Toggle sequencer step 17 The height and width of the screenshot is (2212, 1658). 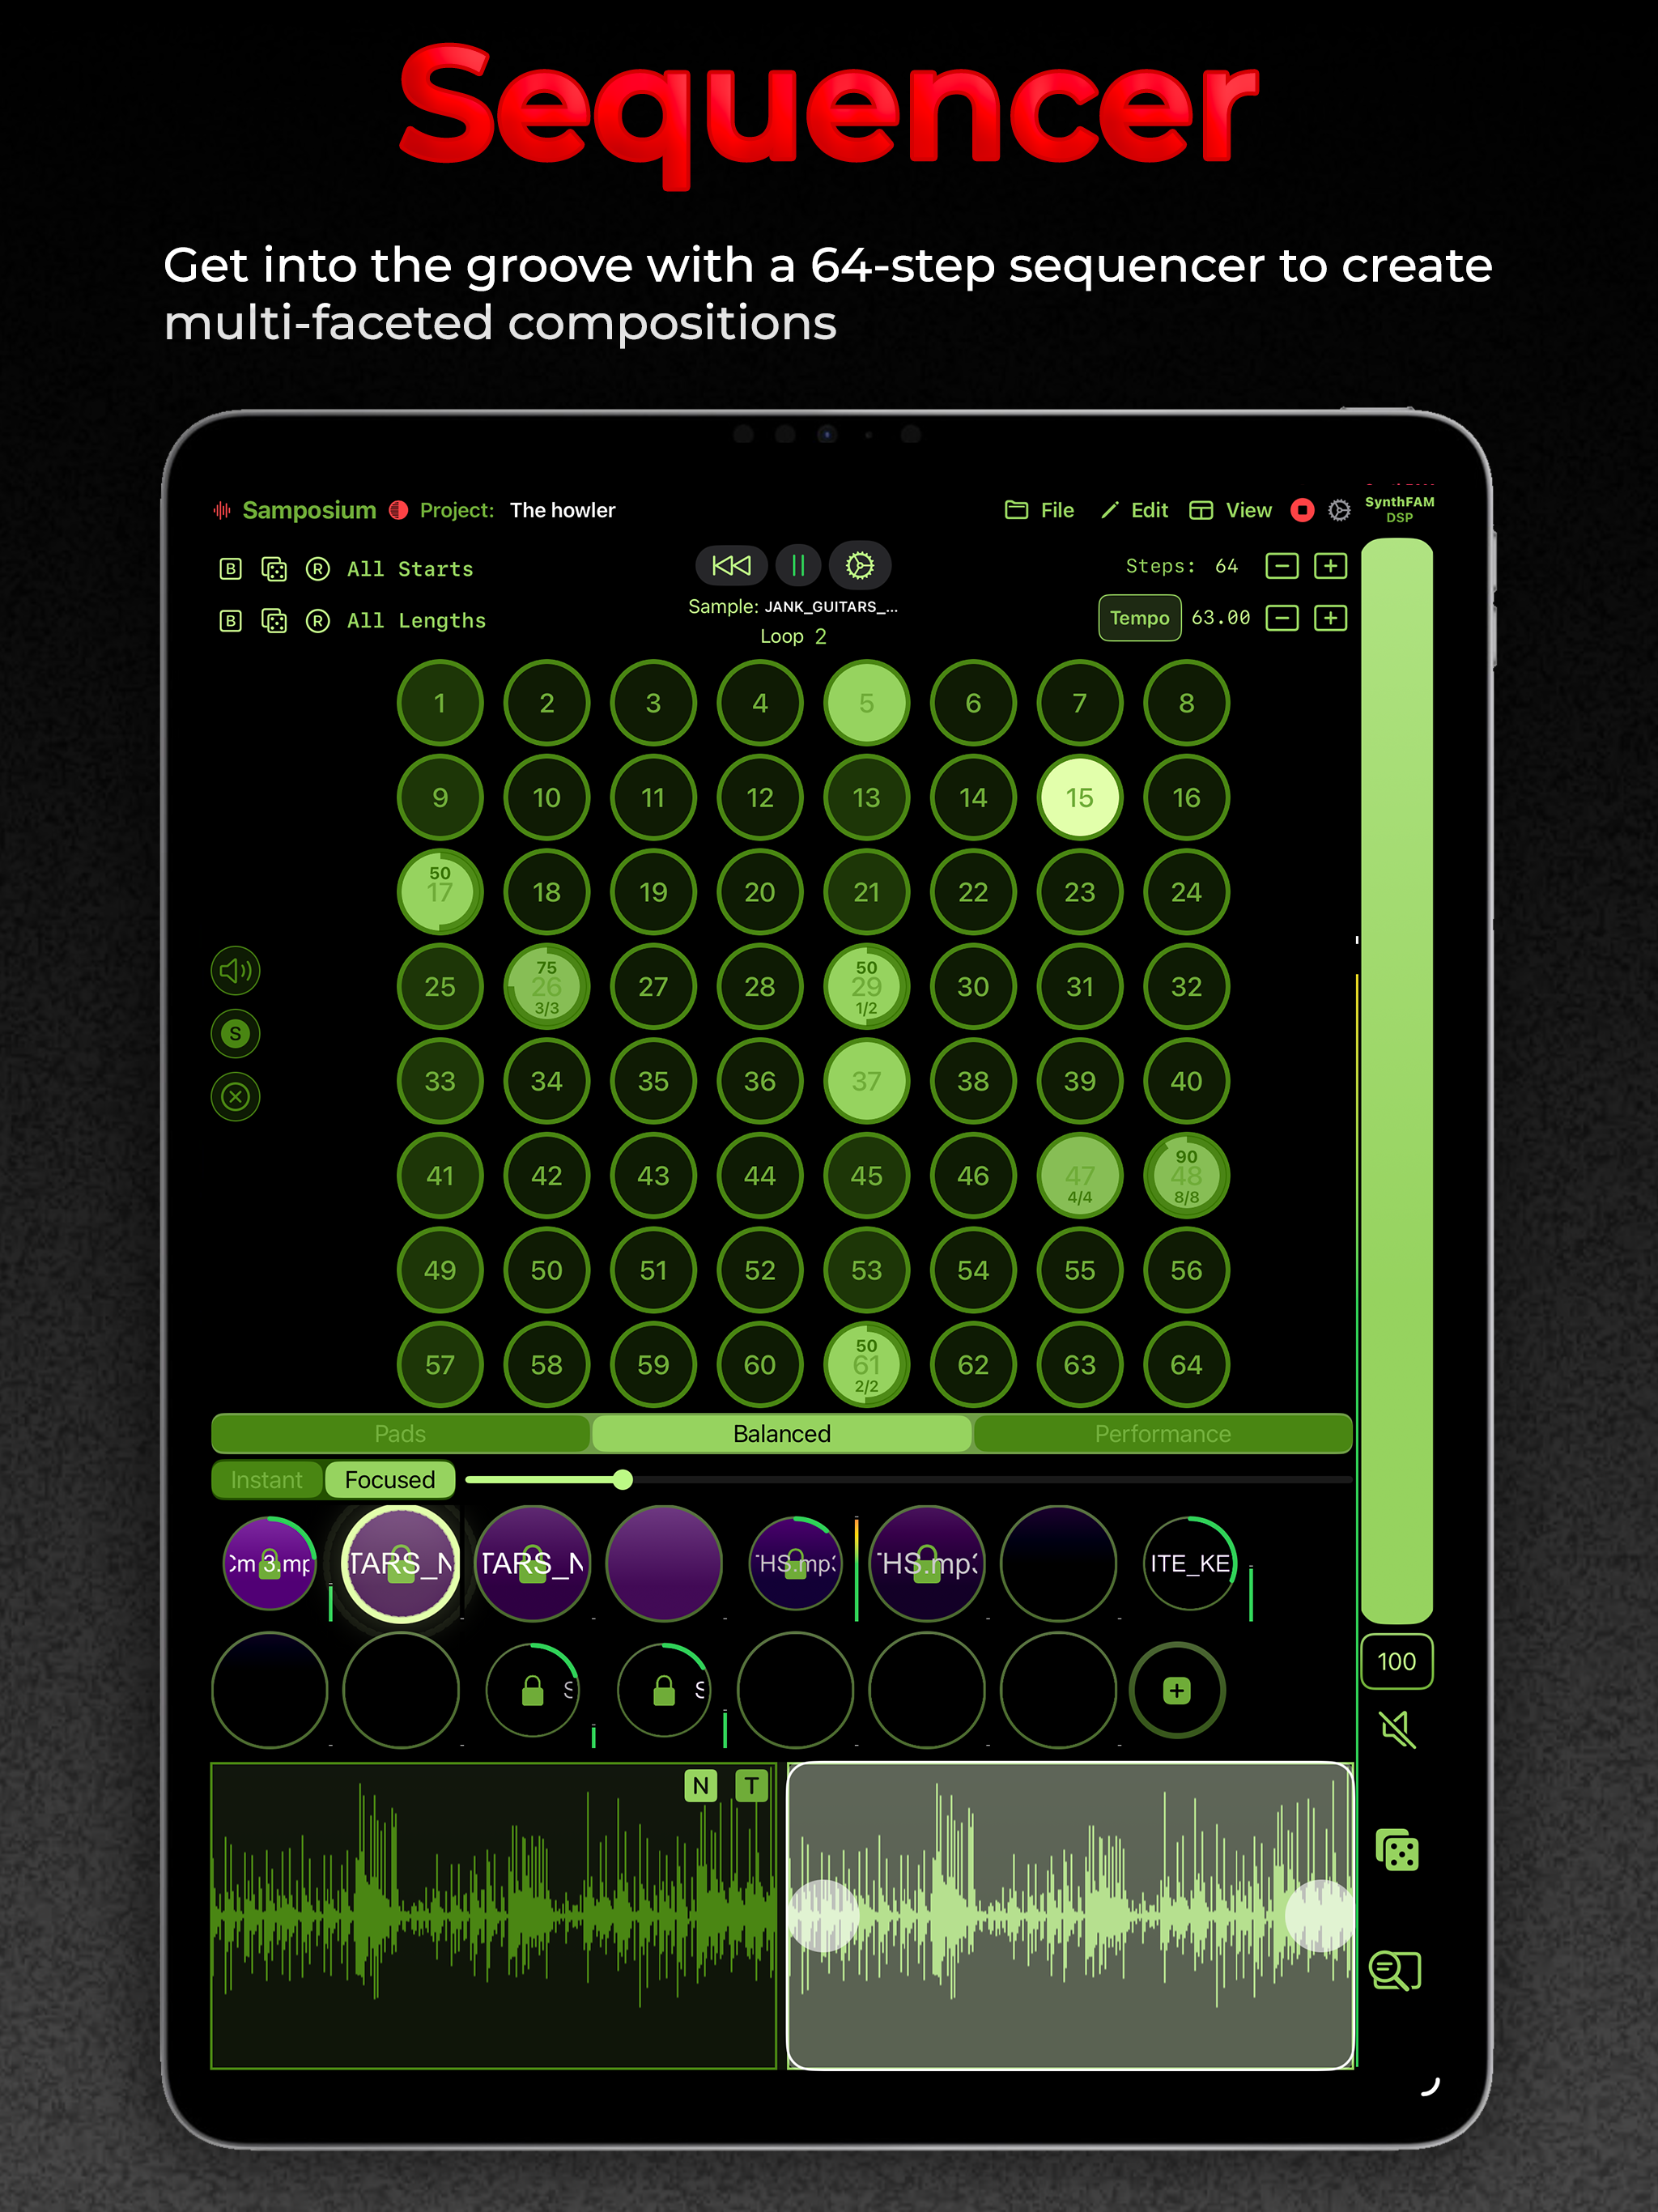pos(440,892)
